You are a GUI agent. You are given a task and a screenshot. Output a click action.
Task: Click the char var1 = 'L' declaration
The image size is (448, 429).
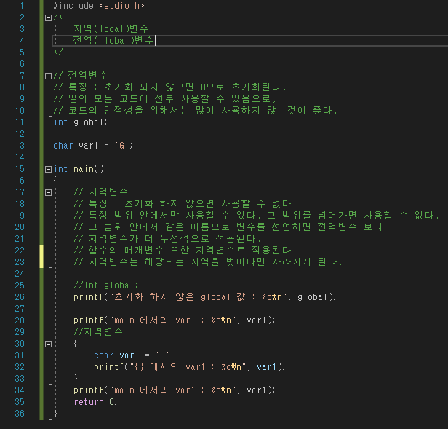tap(133, 355)
